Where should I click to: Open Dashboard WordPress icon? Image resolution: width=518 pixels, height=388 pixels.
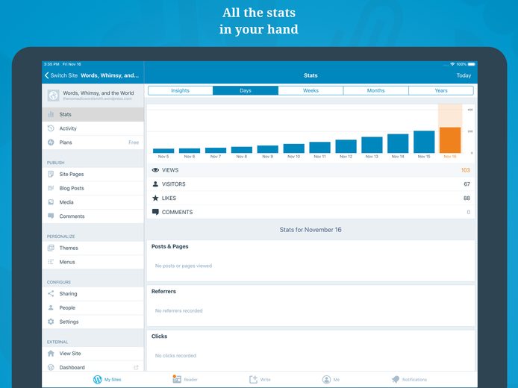[51, 367]
